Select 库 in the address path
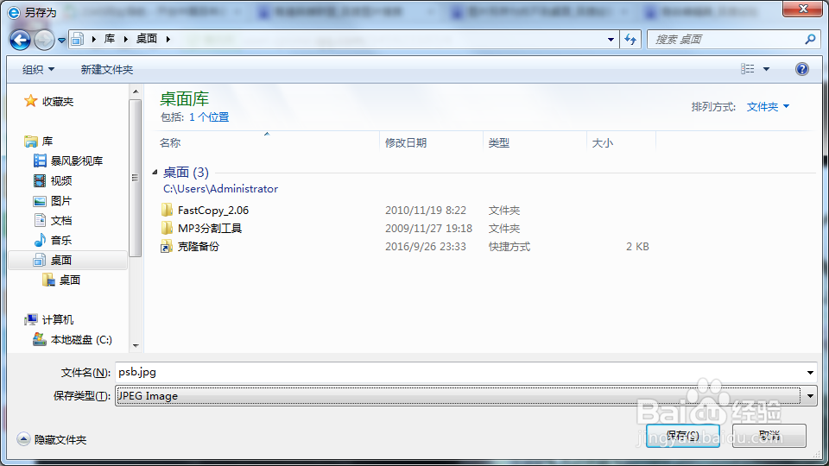 click(110, 39)
